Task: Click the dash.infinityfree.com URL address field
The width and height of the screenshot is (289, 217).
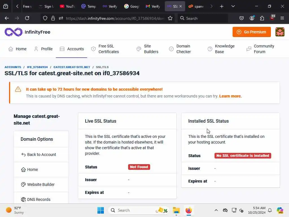Action: pyautogui.click(x=115, y=18)
